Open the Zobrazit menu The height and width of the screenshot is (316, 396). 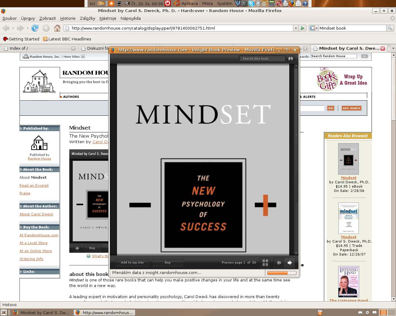click(x=48, y=18)
